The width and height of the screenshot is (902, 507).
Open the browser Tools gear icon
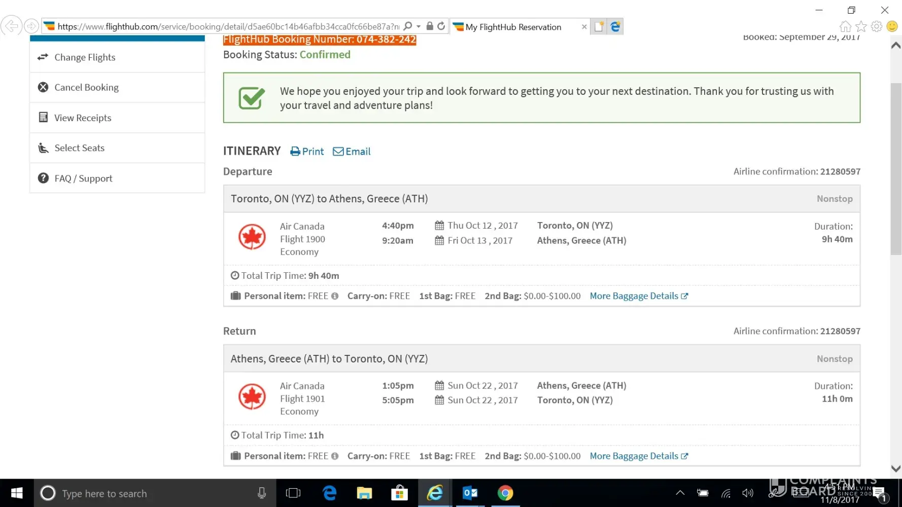(877, 26)
